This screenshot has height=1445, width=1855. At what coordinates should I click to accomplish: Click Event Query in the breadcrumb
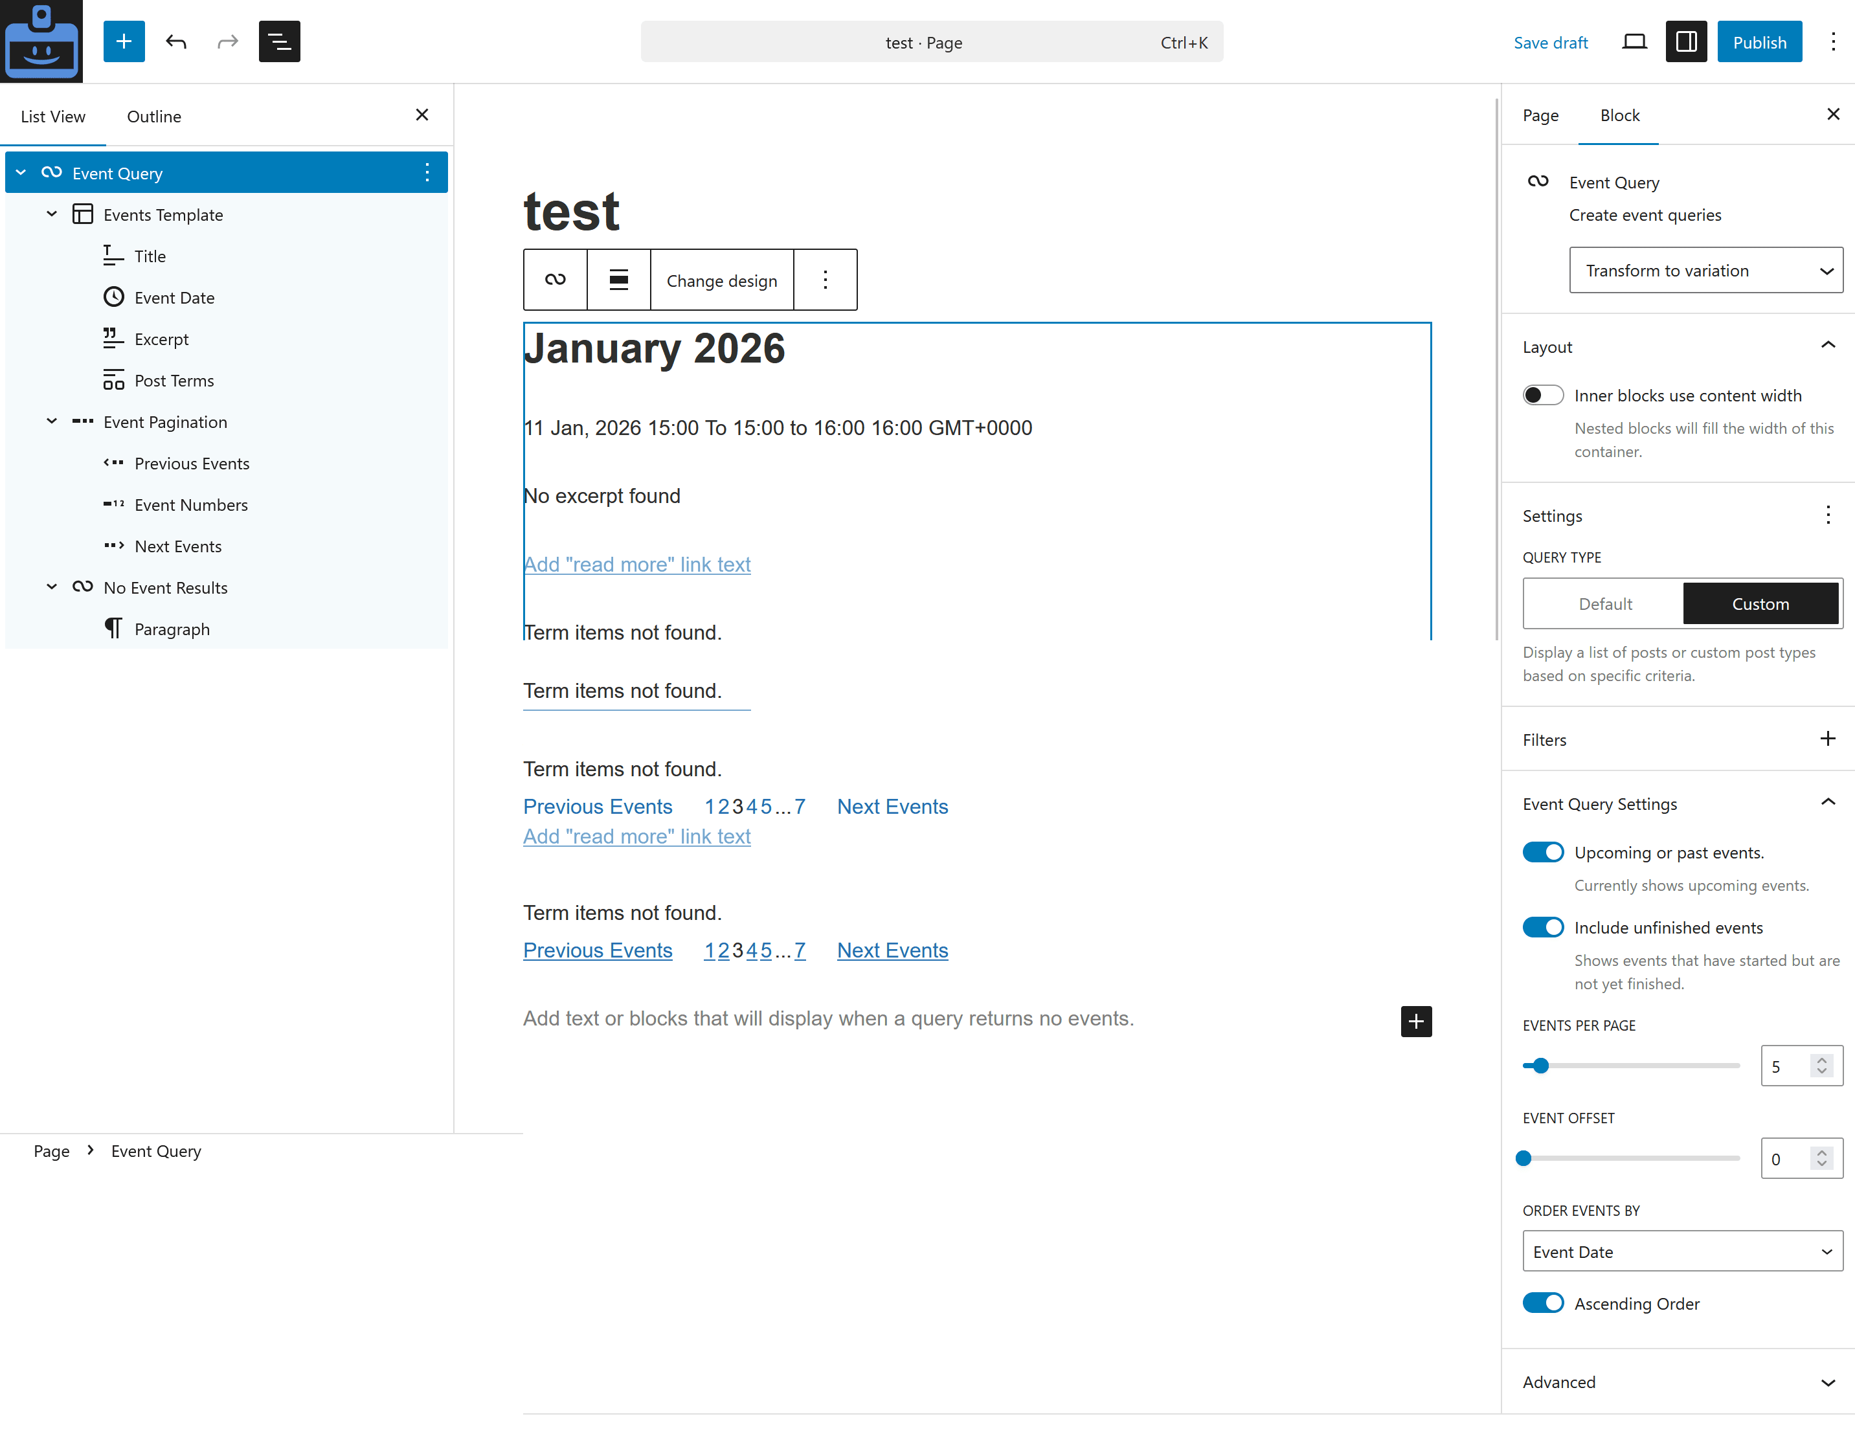[x=156, y=1151]
